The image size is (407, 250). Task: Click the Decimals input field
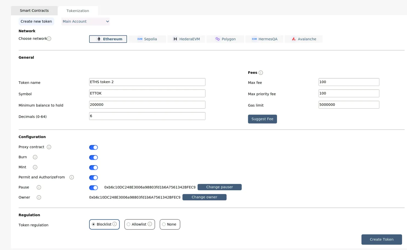tap(147, 116)
